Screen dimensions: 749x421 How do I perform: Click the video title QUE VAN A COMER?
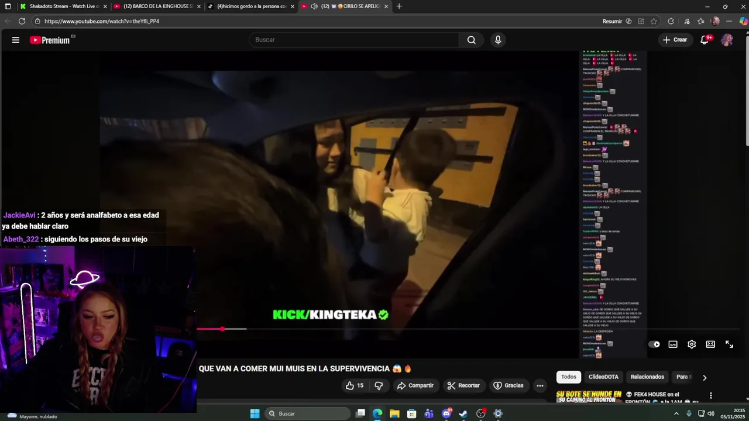tap(305, 368)
